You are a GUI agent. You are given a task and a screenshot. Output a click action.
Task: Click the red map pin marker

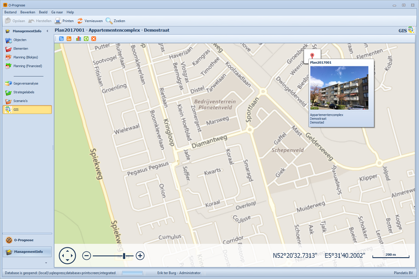pos(312,56)
